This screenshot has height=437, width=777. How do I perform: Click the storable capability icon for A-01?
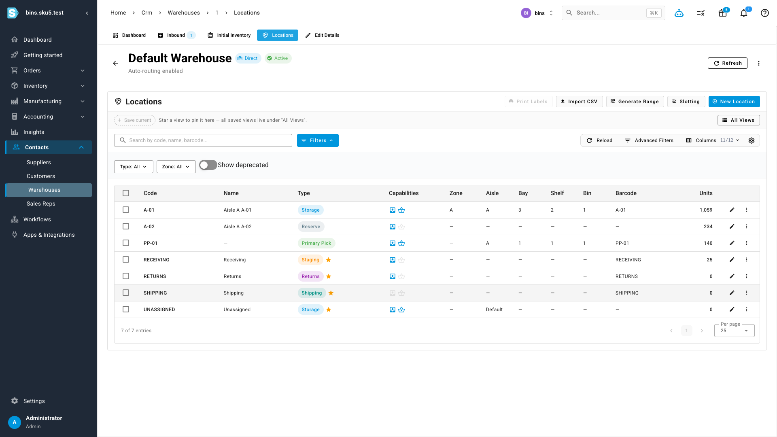(393, 210)
